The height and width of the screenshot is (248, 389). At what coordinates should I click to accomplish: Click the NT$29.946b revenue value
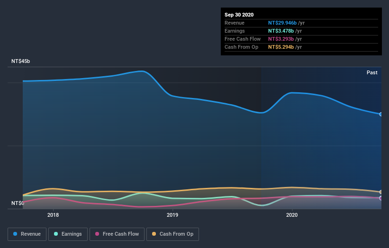point(282,23)
